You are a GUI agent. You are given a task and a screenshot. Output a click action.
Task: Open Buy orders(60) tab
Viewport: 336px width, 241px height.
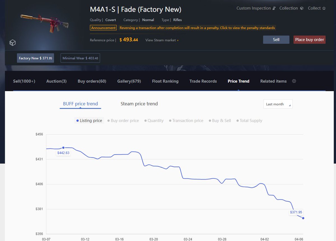92,81
